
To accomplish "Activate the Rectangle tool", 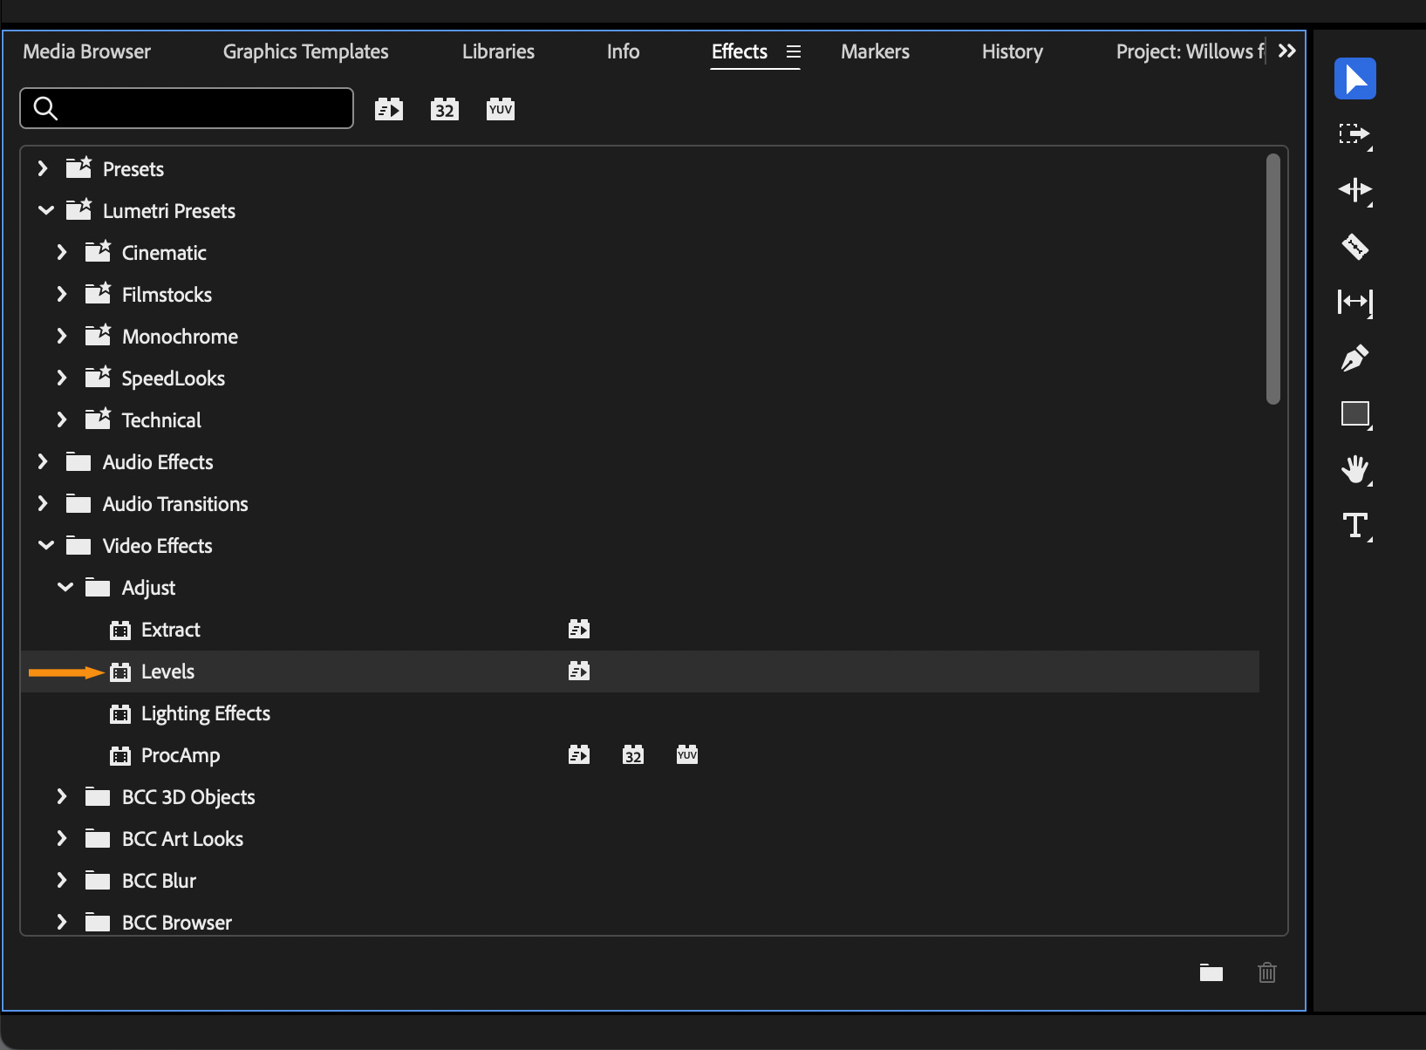I will [x=1354, y=414].
